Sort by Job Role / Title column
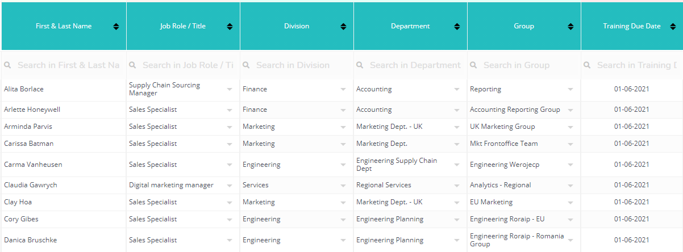 point(230,27)
